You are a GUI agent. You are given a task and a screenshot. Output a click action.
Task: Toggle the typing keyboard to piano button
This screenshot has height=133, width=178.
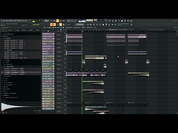click(51, 24)
